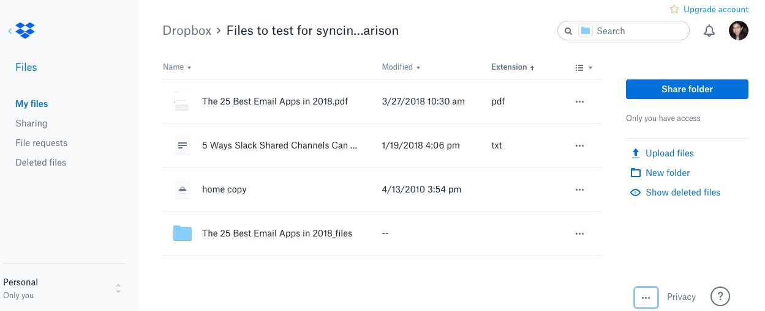Click the bottom-right ellipsis button
Image resolution: width=765 pixels, height=311 pixels.
[x=646, y=298]
